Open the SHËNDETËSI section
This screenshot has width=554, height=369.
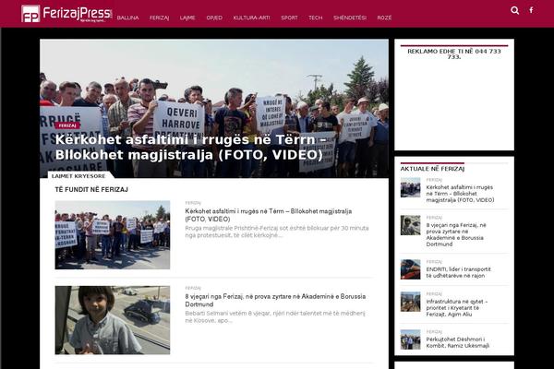click(350, 18)
